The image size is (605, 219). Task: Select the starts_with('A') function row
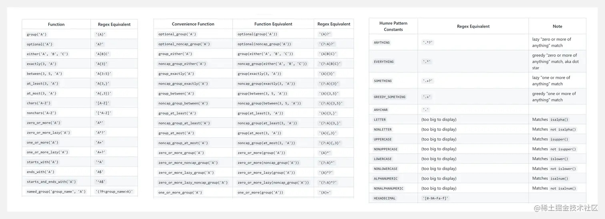[x=80, y=162]
